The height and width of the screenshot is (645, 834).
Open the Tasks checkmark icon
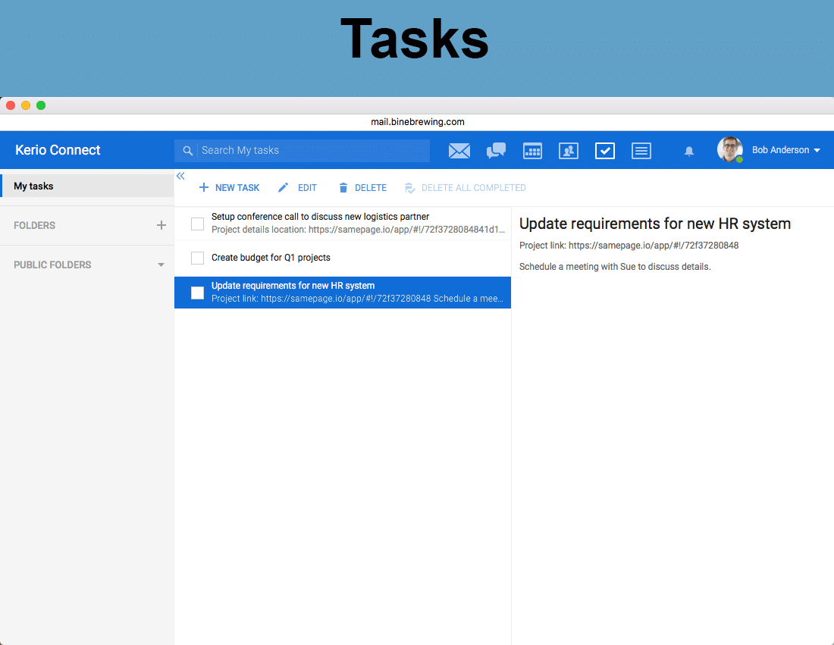(605, 151)
